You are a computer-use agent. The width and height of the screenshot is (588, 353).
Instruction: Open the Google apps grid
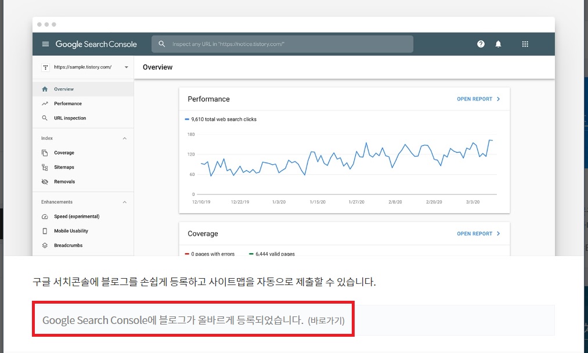[x=524, y=44]
